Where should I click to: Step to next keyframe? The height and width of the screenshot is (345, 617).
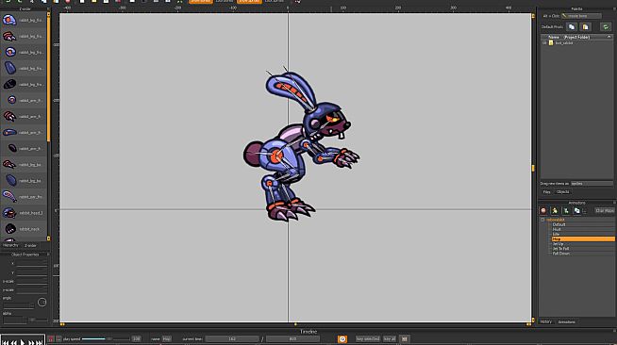pos(31,342)
